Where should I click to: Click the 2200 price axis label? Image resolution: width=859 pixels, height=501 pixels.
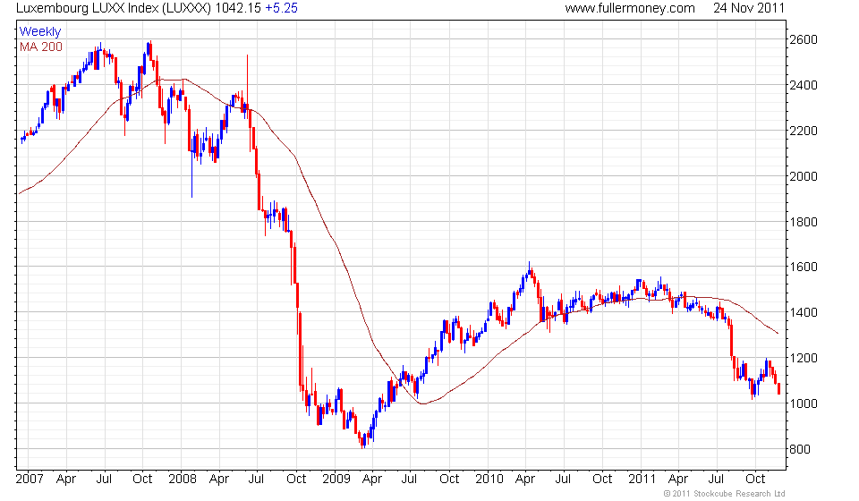804,131
